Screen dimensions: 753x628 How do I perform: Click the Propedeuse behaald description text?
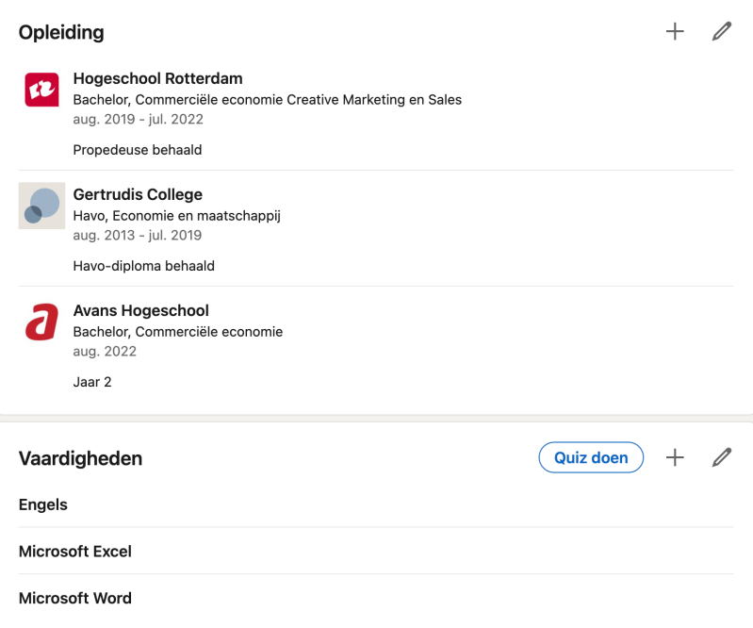(x=138, y=150)
